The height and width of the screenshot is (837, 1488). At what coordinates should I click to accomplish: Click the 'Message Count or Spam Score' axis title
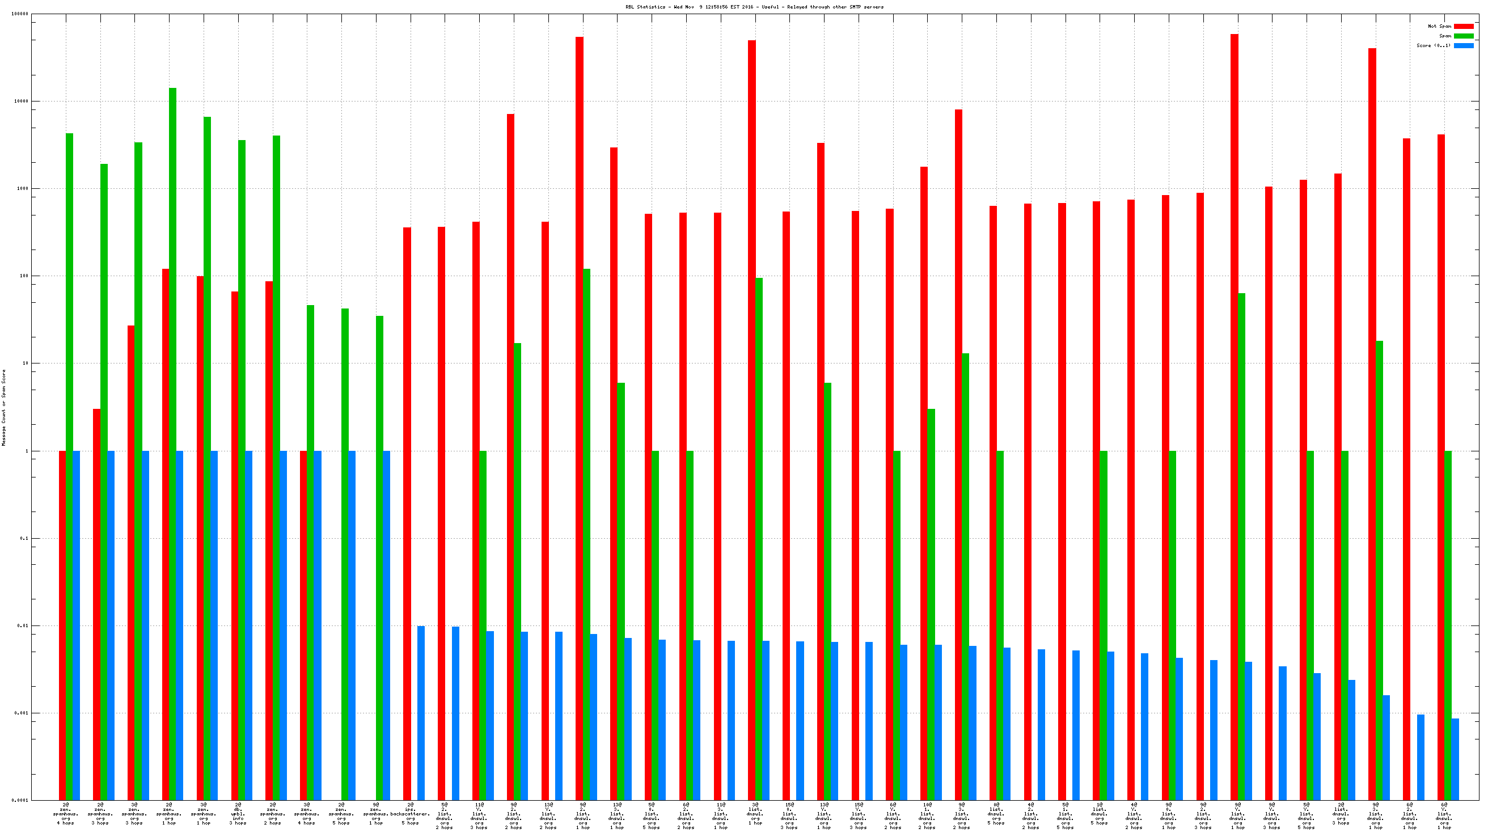click(x=3, y=408)
